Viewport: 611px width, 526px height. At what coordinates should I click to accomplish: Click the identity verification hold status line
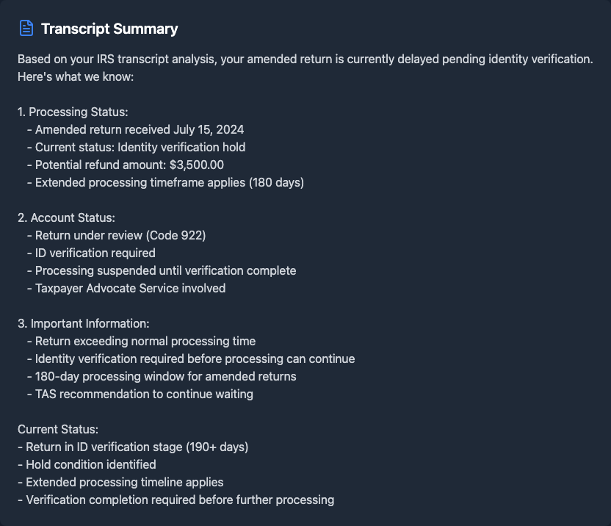click(x=140, y=147)
